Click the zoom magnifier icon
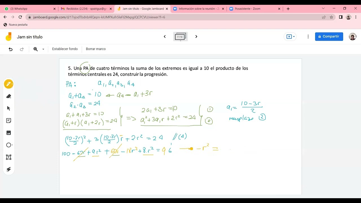Image resolution: width=361 pixels, height=203 pixels. (x=36, y=49)
